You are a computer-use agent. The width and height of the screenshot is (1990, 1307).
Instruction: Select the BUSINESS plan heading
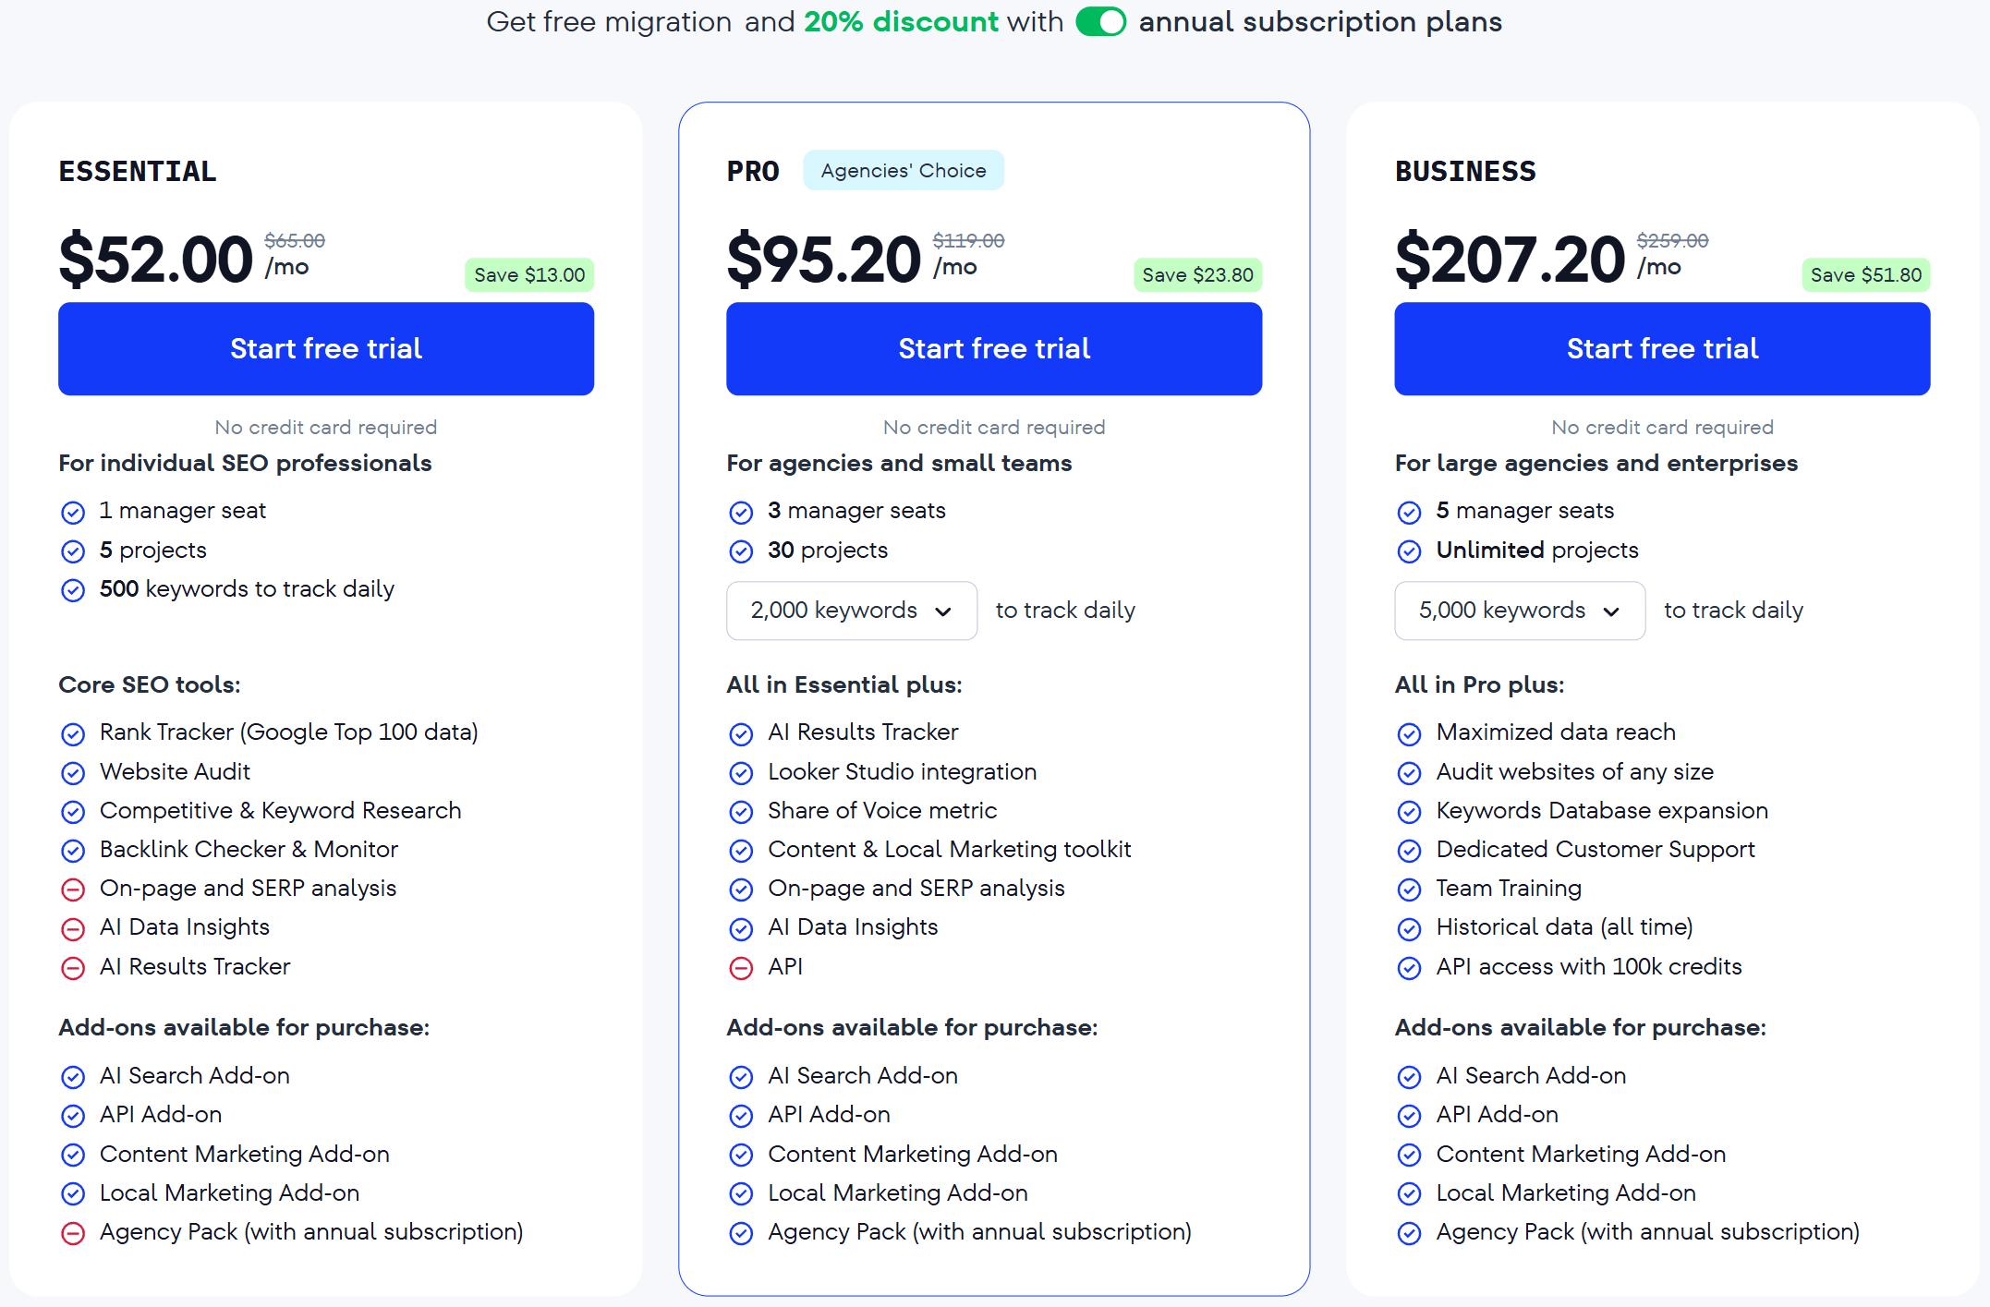(x=1465, y=171)
